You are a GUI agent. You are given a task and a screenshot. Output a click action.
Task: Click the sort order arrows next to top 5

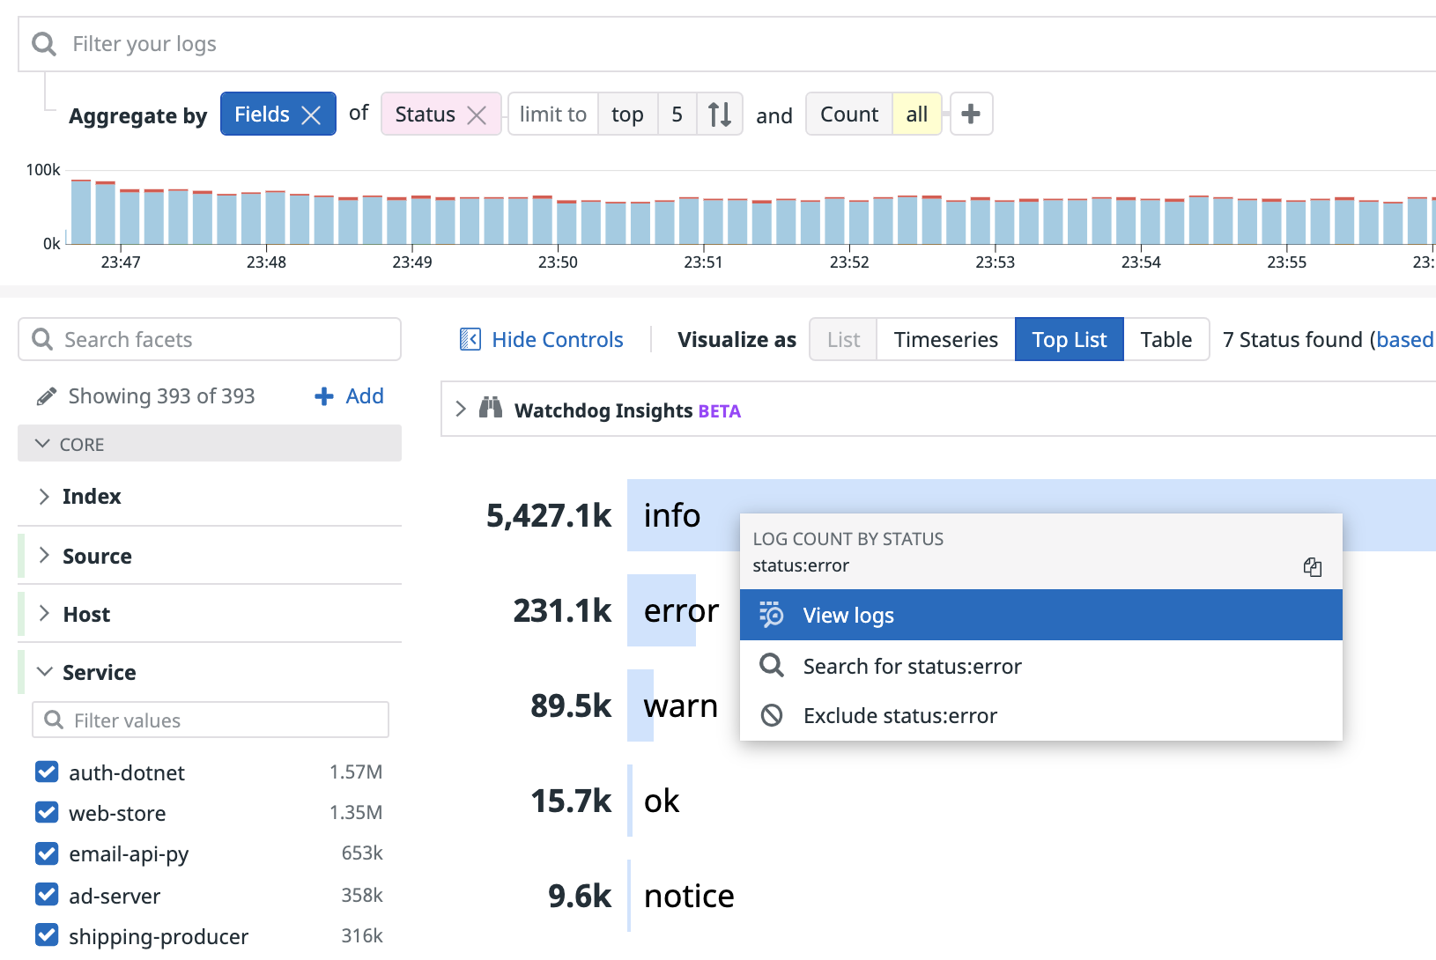720,114
